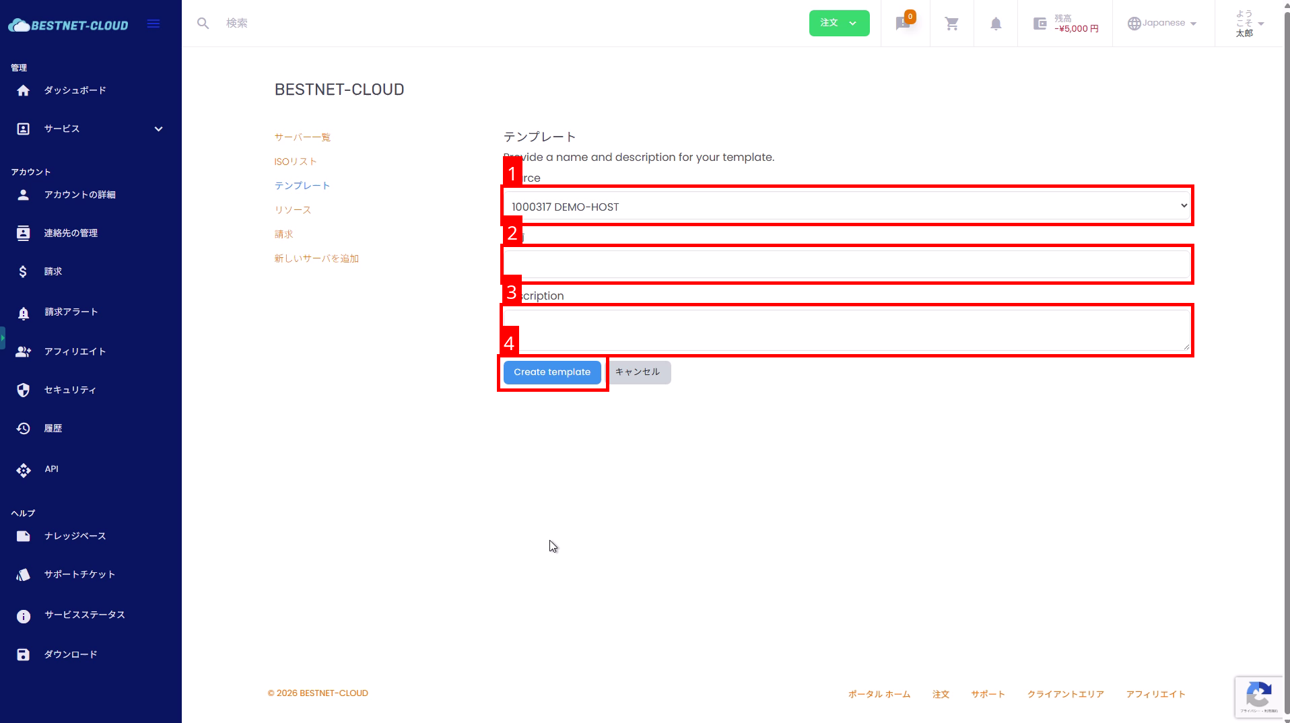The image size is (1290, 723).
Task: Open the 注文 green dropdown button
Action: (x=838, y=24)
